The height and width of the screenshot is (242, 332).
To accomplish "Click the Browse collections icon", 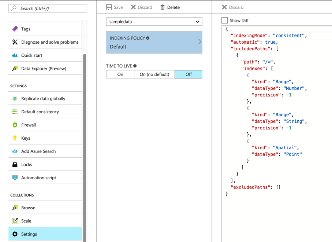I will (x=15, y=208).
